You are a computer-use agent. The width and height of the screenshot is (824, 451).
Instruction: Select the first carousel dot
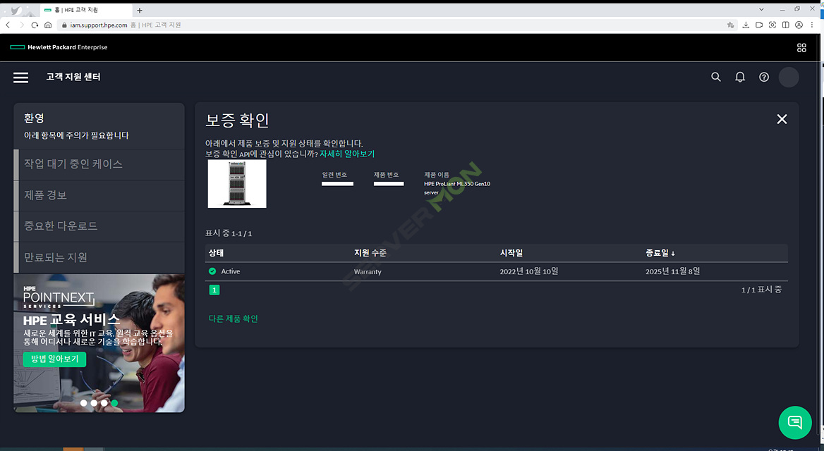[x=83, y=403]
